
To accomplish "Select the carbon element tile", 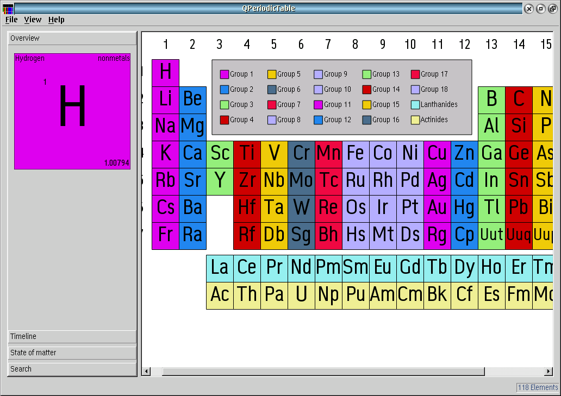I will tap(519, 99).
